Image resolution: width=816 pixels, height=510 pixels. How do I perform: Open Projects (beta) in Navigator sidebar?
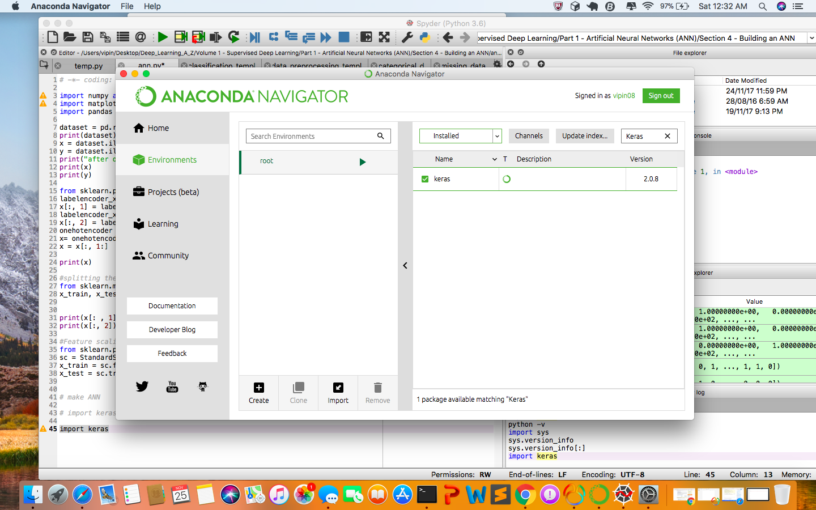point(172,192)
